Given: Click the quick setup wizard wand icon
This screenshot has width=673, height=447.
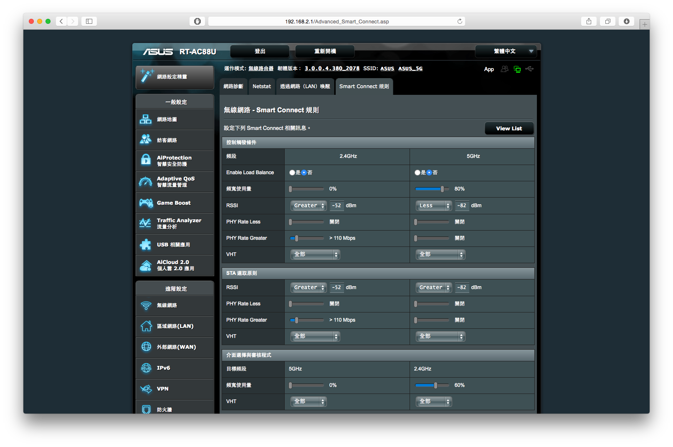Looking at the screenshot, I should click(147, 76).
